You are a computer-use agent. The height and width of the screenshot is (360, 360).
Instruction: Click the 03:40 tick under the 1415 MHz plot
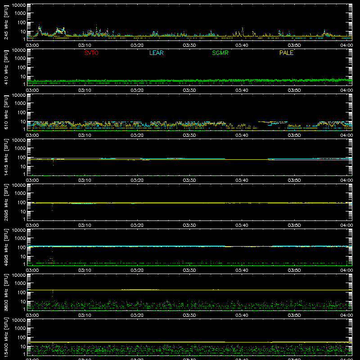tap(242, 180)
